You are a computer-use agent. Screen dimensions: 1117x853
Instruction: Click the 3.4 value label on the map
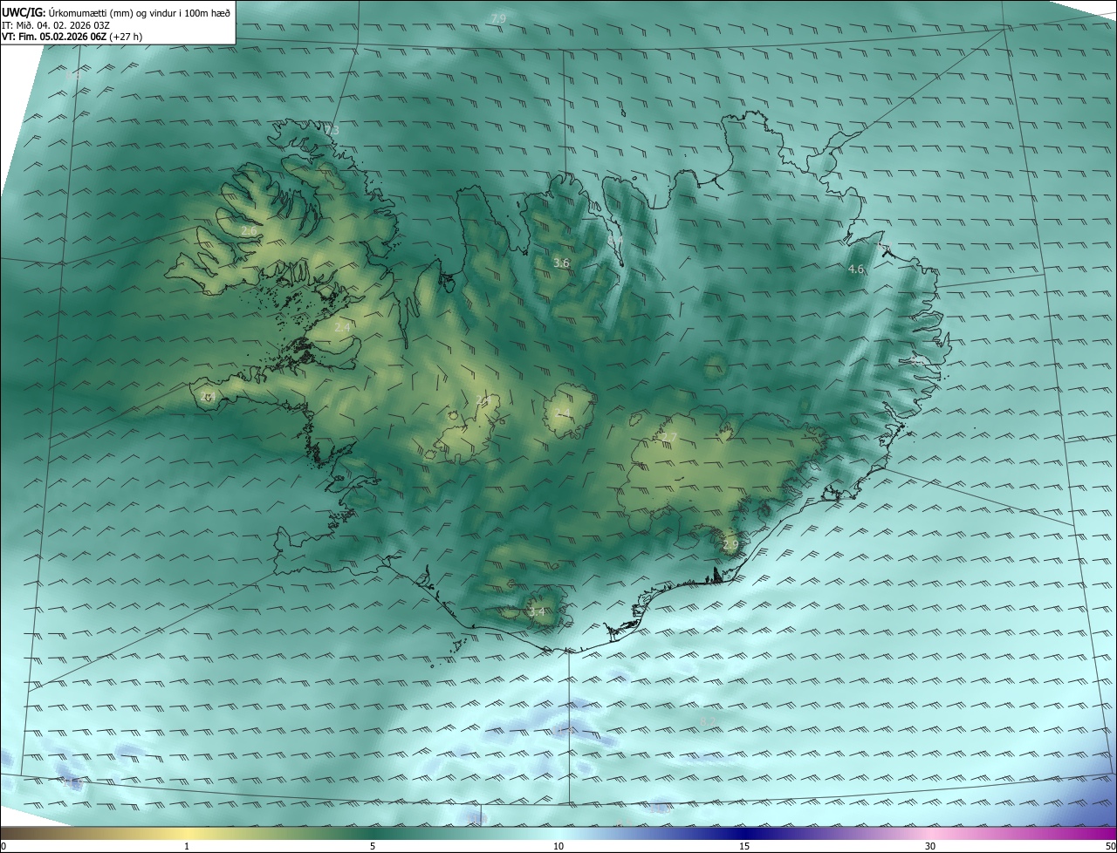pyautogui.click(x=537, y=611)
